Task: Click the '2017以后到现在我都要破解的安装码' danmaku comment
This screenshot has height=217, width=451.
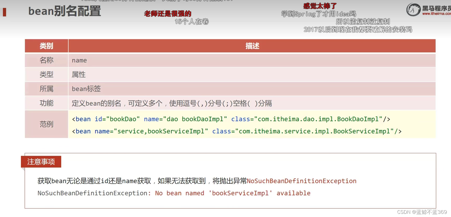Action: point(358,29)
